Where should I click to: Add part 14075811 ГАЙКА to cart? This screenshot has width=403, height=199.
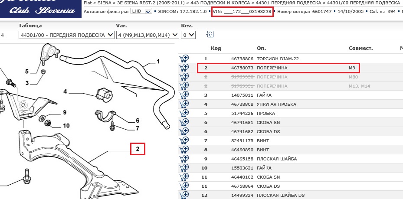pos(183,95)
